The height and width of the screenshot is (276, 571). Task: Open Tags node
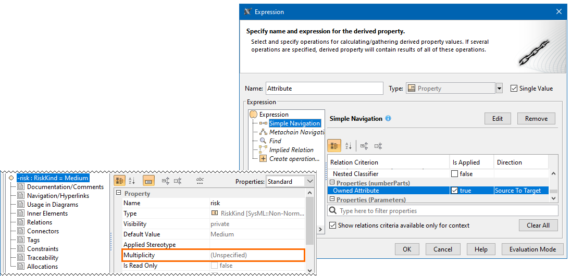coord(33,240)
